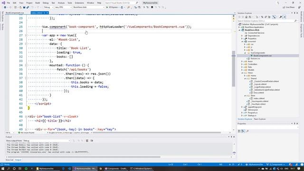Collapse the Views folder

pos(242,73)
